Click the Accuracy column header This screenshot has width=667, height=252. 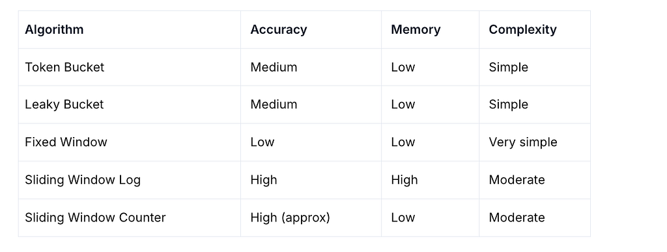coord(279,30)
